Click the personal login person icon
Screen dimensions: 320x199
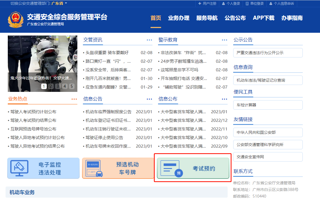point(223,4)
